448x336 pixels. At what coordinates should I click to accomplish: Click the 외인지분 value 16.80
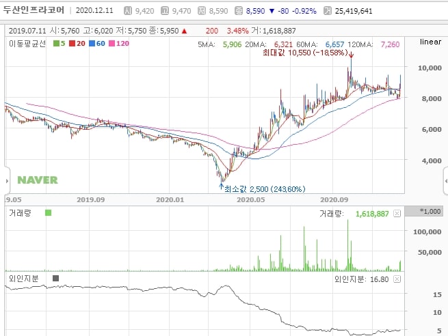(380, 279)
